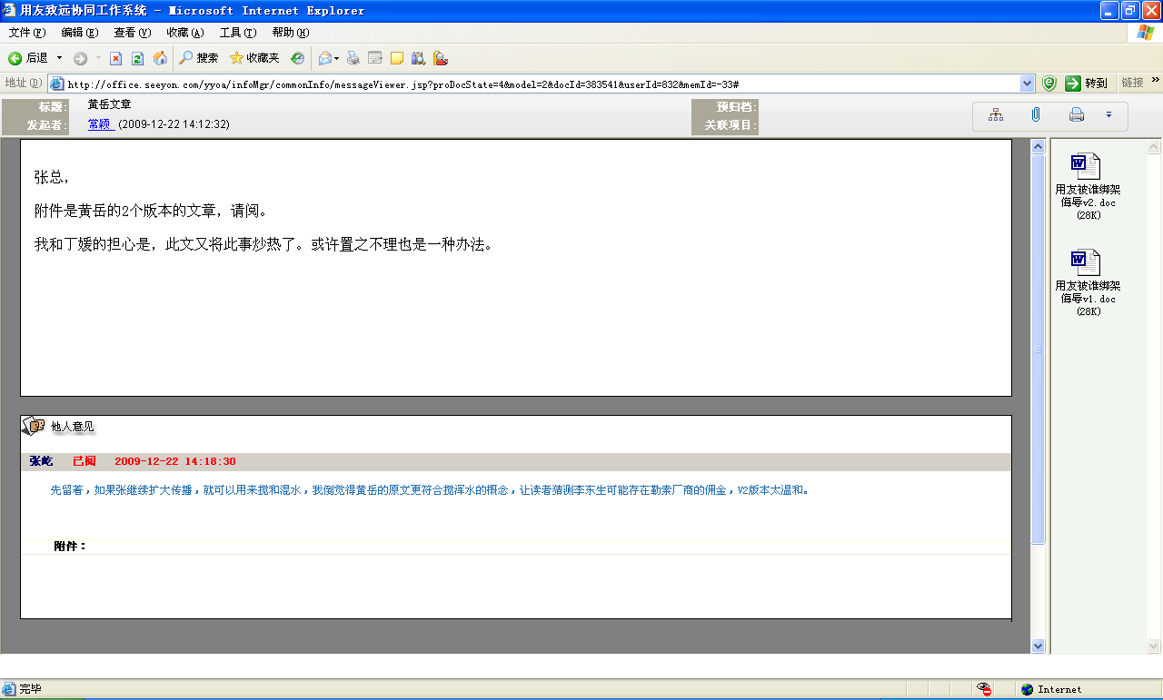Click the attachment panel scroll up arrow
The image size is (1163, 700).
(x=1153, y=146)
